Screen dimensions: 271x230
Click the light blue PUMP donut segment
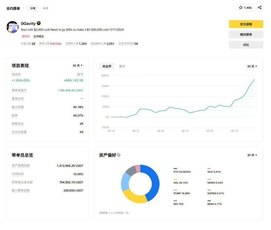coord(125,182)
